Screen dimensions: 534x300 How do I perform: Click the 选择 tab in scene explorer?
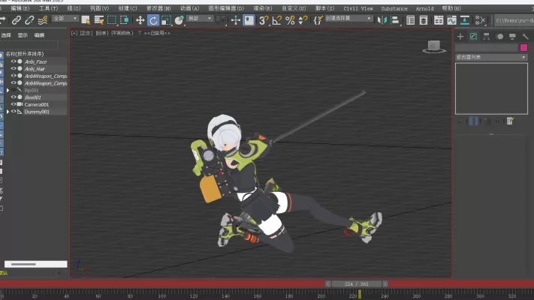pyautogui.click(x=6, y=35)
